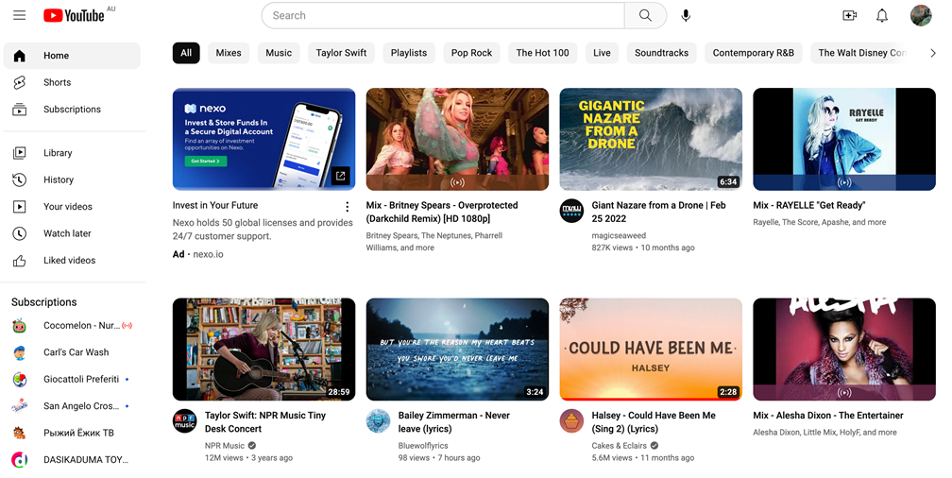This screenshot has width=952, height=478.
Task: Click the Nexo ad external link icon
Action: pos(341,176)
